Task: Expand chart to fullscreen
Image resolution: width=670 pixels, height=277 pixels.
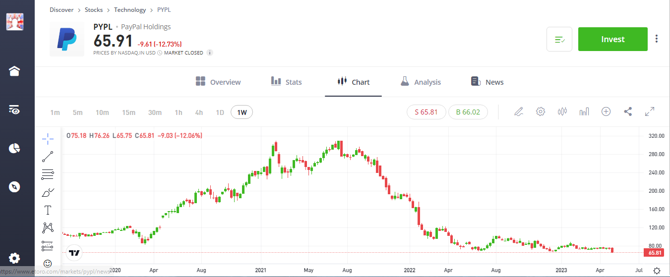Action: coord(650,111)
